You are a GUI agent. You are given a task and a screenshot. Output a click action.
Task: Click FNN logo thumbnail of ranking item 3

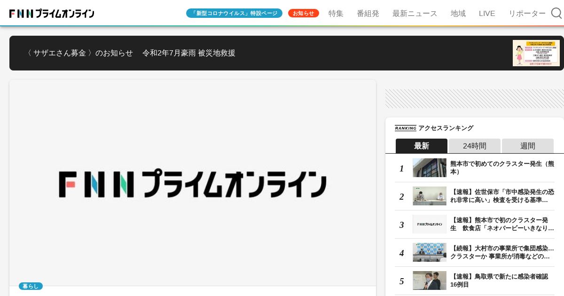pyautogui.click(x=430, y=224)
